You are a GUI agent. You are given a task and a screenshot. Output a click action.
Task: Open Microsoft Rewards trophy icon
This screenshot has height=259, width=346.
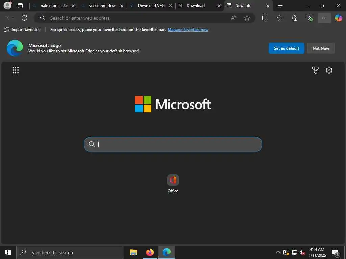tap(315, 70)
